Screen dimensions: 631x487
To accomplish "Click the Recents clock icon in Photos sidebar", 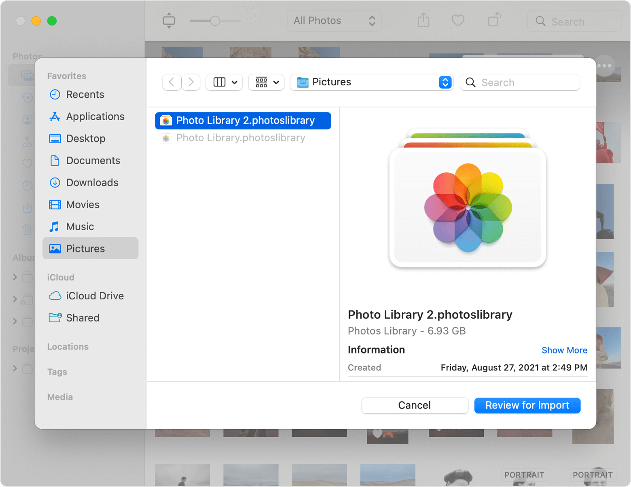I will pos(27,186).
